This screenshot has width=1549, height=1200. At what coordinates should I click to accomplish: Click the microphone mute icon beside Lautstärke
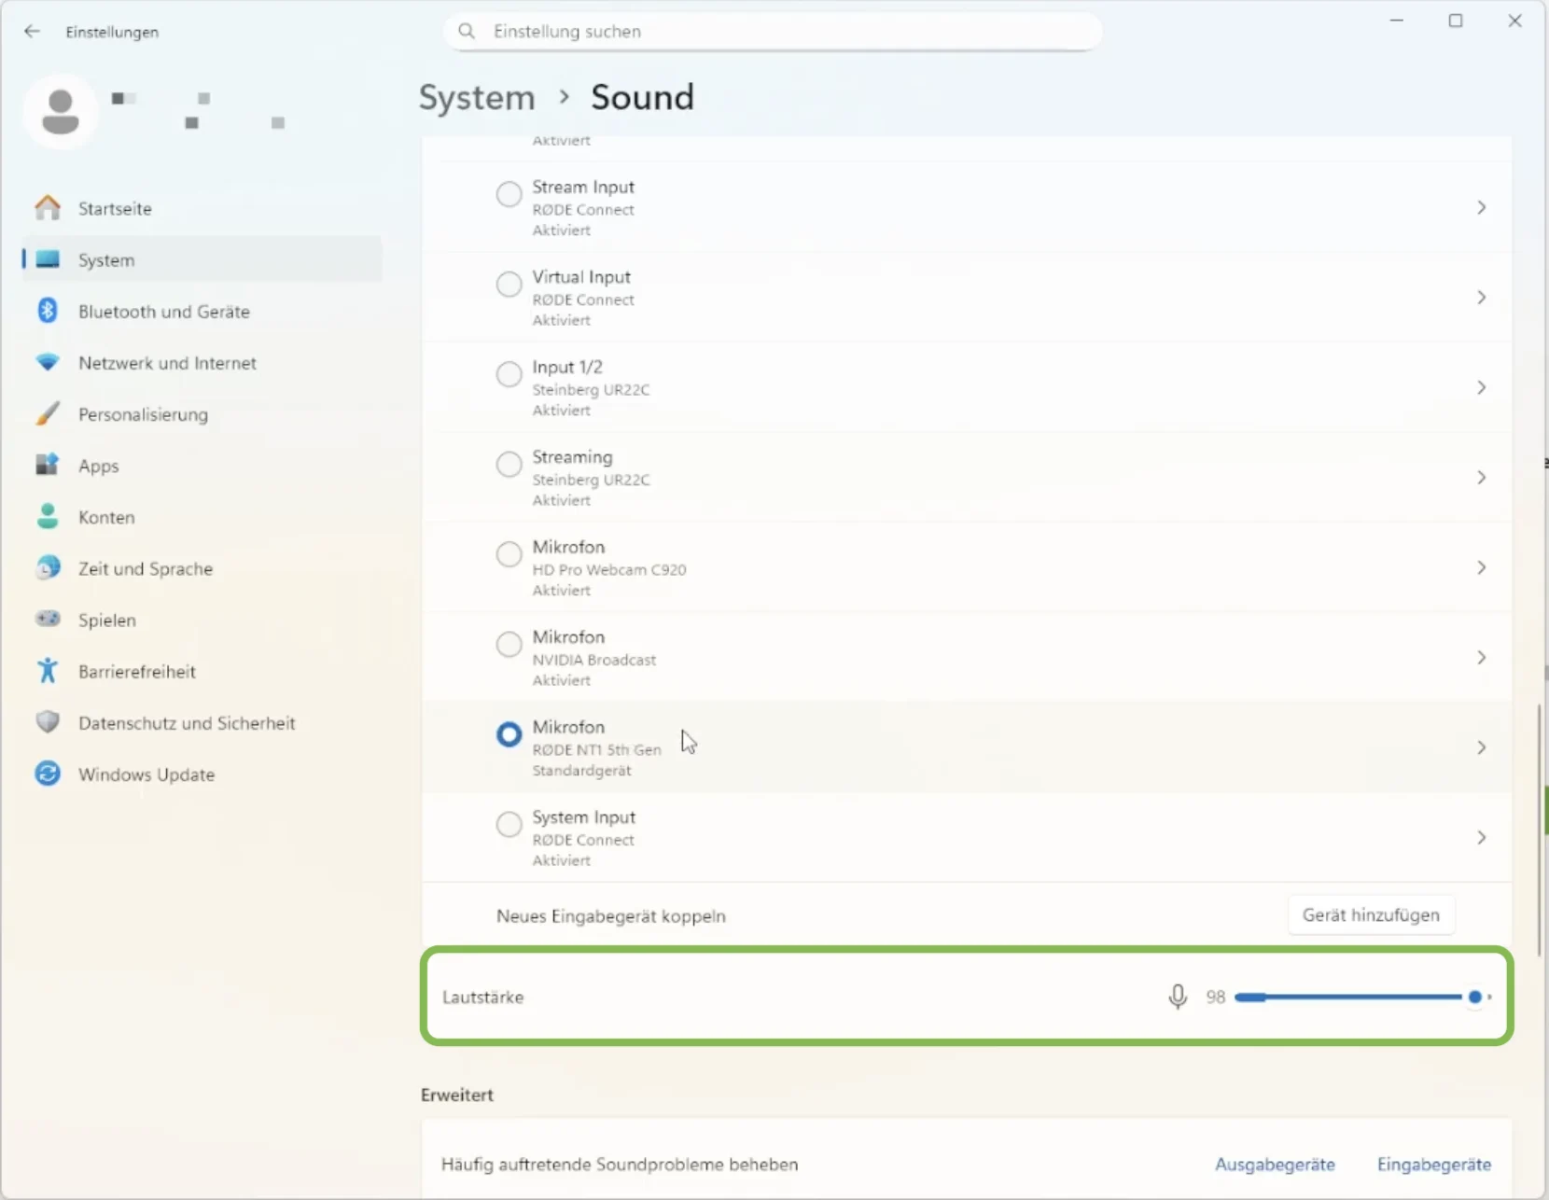pos(1178,997)
